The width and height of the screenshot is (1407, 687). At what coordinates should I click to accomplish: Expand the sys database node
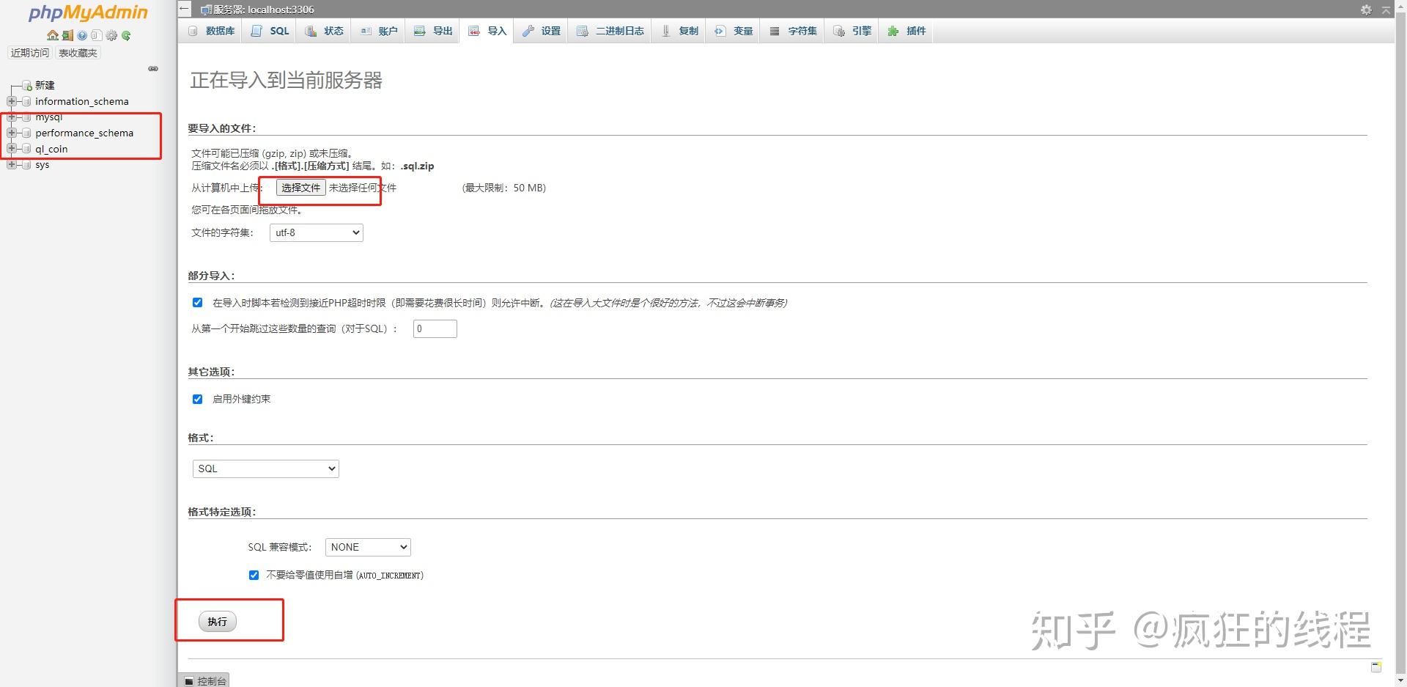click(12, 165)
